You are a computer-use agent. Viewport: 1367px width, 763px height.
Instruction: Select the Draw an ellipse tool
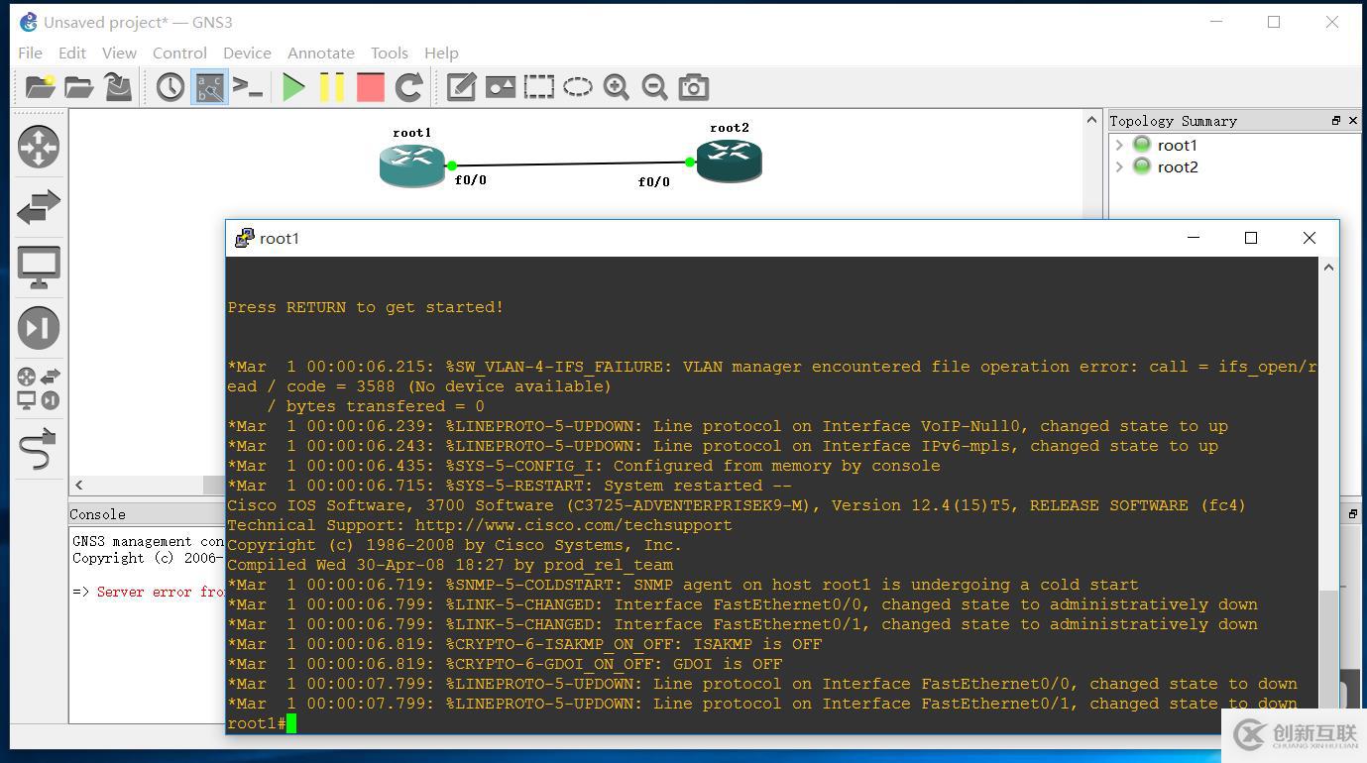pyautogui.click(x=577, y=87)
